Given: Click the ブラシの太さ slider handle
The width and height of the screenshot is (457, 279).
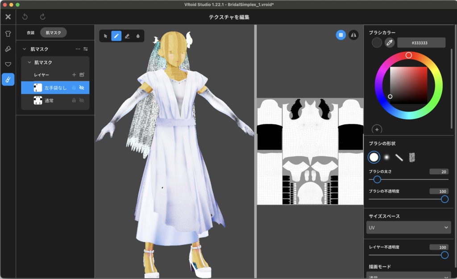Looking at the screenshot, I should pyautogui.click(x=377, y=179).
